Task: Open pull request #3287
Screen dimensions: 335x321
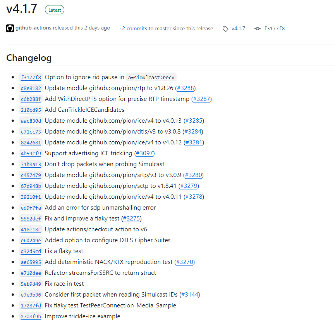Action: 201,99
